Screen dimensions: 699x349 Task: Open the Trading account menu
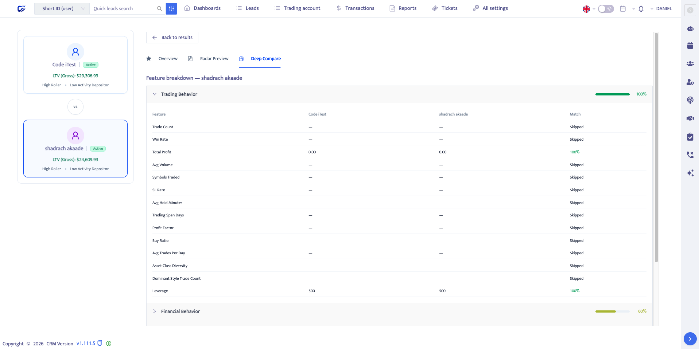pos(298,8)
